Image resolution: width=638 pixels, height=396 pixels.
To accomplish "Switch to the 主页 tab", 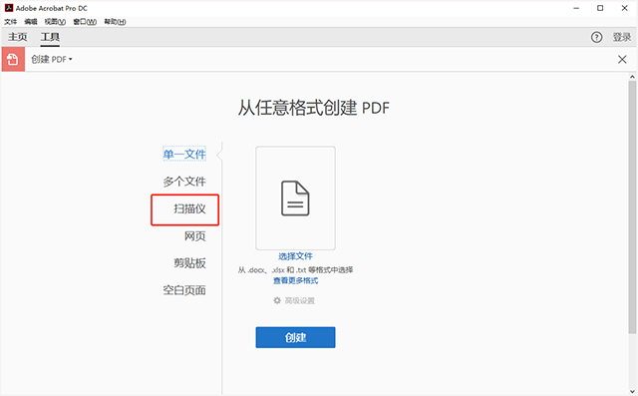I will click(x=18, y=37).
